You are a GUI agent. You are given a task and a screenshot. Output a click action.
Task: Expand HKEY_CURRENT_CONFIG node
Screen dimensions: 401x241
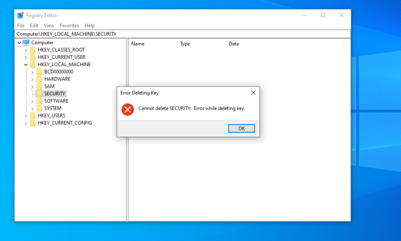26,123
